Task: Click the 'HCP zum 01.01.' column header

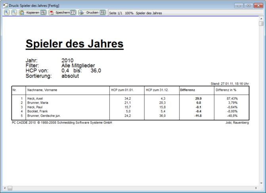Action: click(x=122, y=90)
